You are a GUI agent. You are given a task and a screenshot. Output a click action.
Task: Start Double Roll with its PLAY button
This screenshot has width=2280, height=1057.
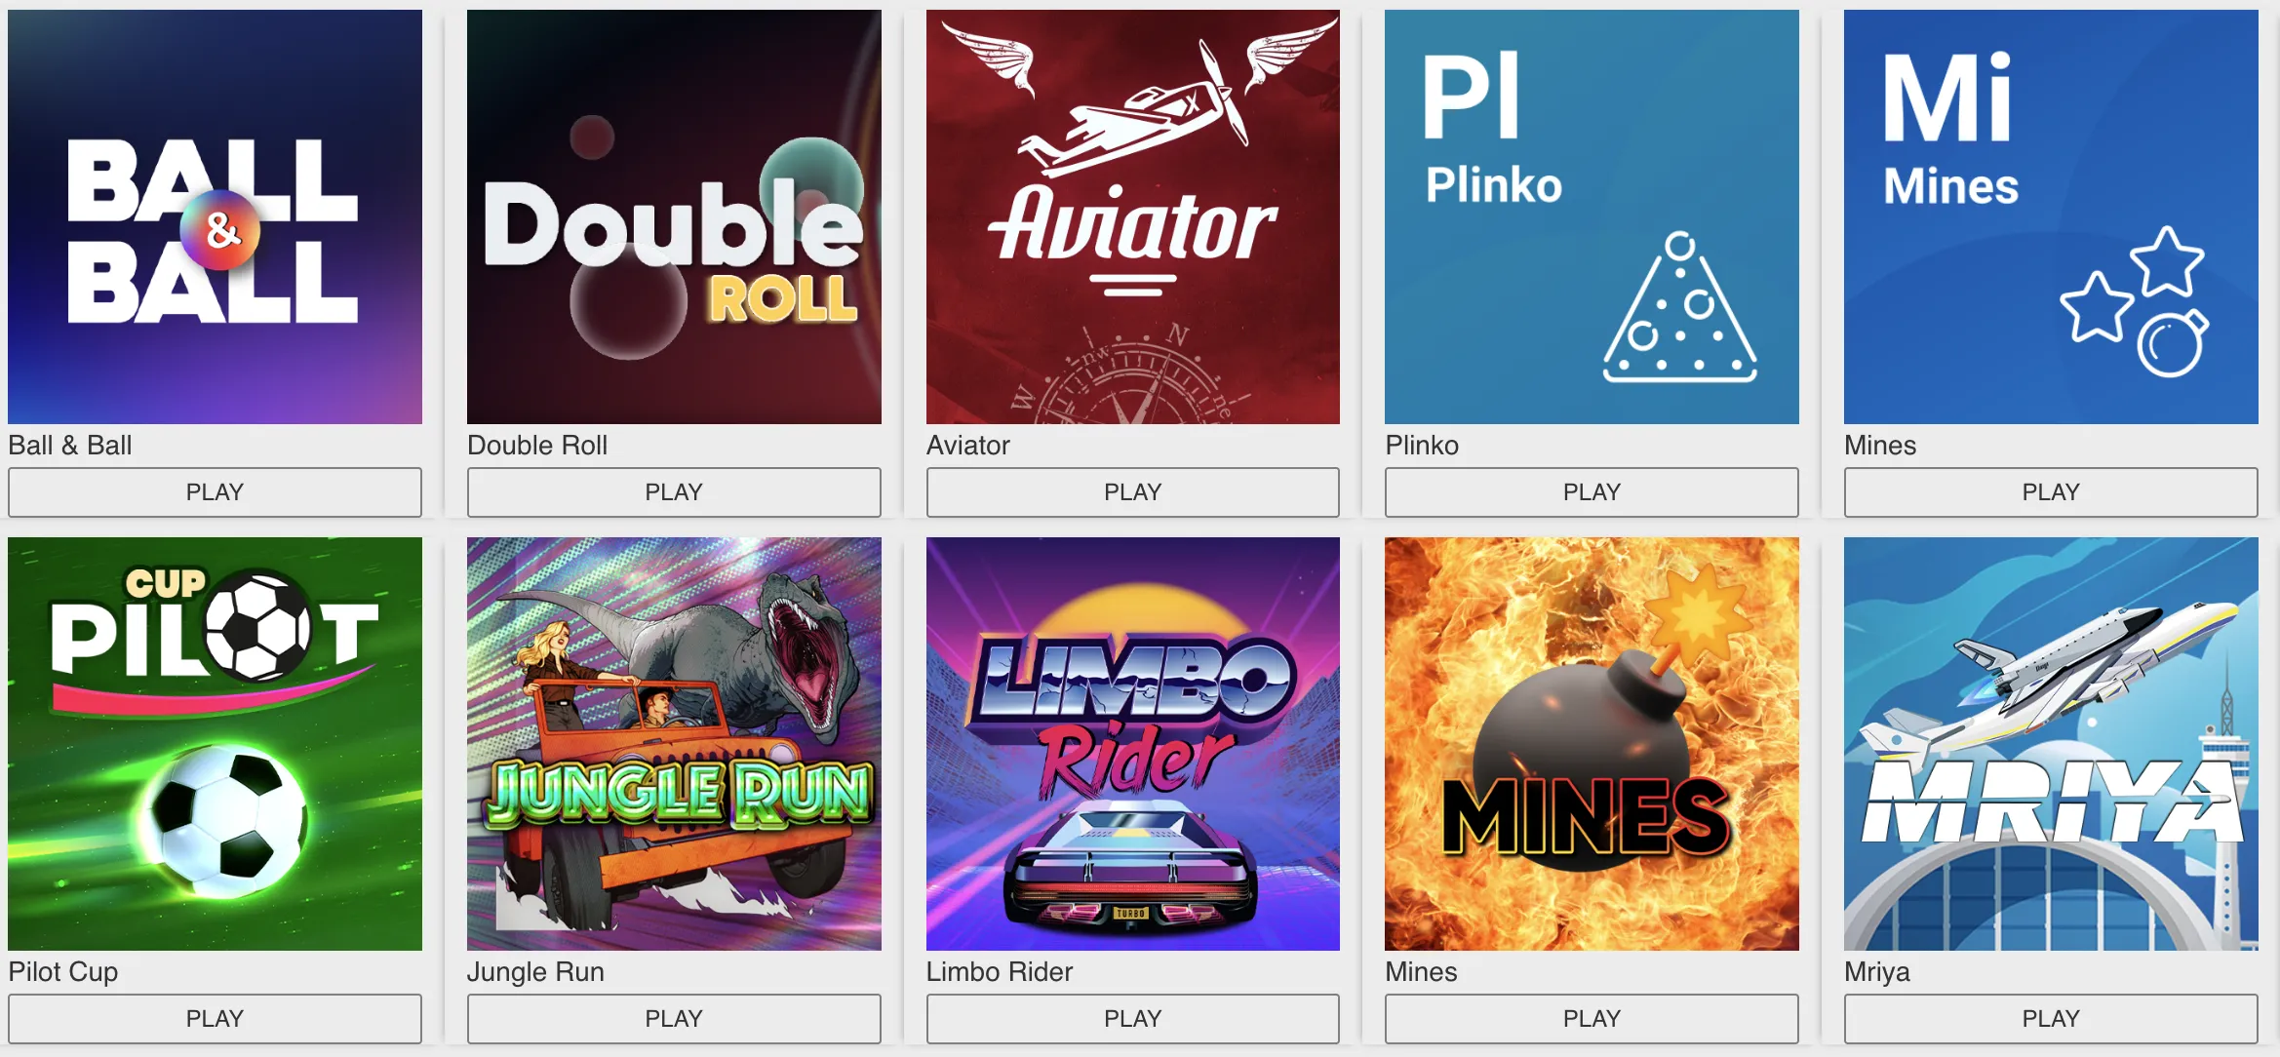pyautogui.click(x=674, y=492)
